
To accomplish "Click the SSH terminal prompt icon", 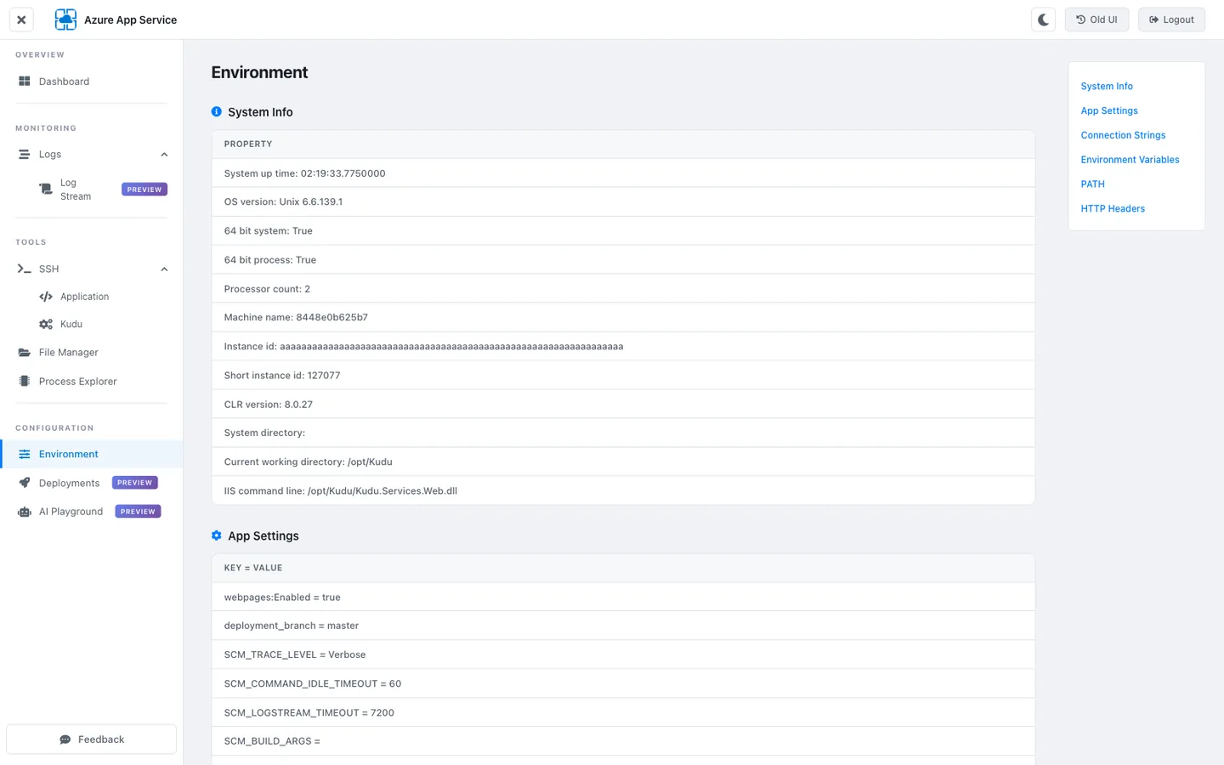I will (x=25, y=269).
